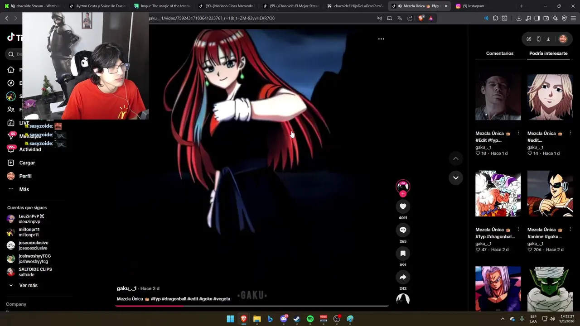Open Brave Wallet icon

546,18
